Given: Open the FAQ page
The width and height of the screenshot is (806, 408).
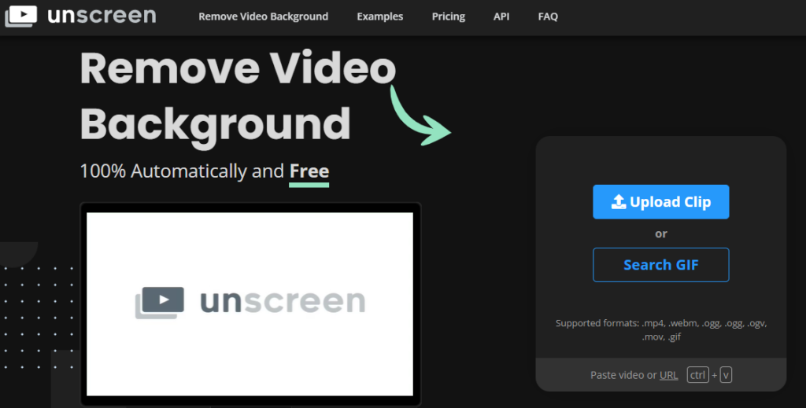Looking at the screenshot, I should (x=548, y=17).
